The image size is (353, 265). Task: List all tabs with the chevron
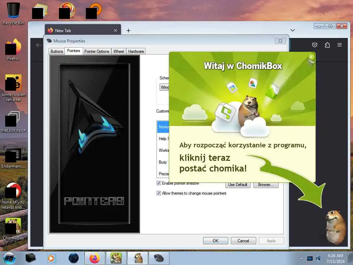[292, 30]
